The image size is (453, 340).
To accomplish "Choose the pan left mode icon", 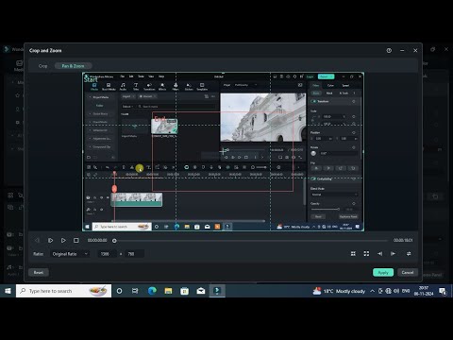I will pos(380,253).
